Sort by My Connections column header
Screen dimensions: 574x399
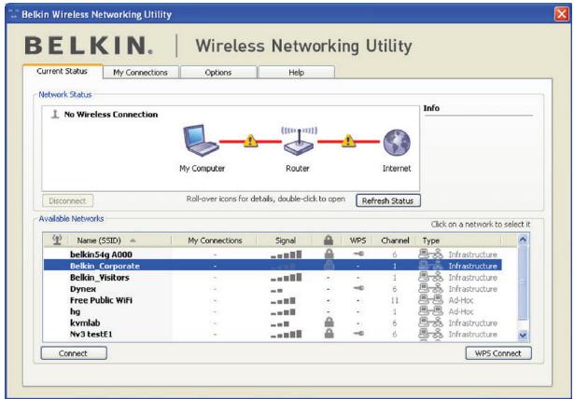pos(215,241)
